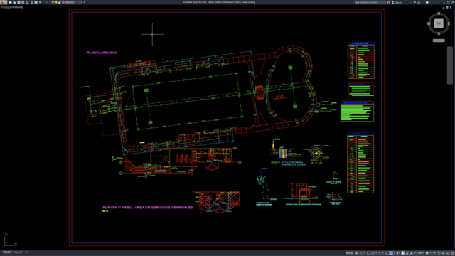
Task: Toggle snap mode in status bar
Action: click(361, 253)
